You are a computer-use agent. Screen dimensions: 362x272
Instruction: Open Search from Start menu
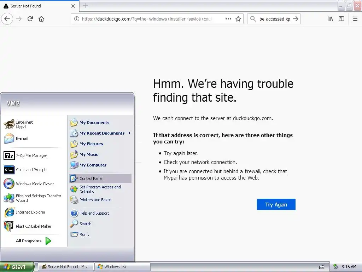point(100,224)
